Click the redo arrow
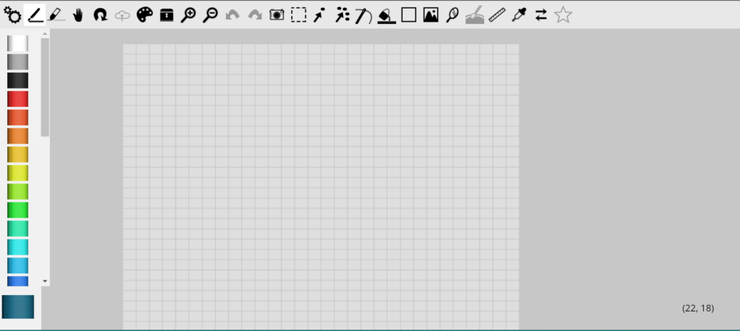 (255, 15)
